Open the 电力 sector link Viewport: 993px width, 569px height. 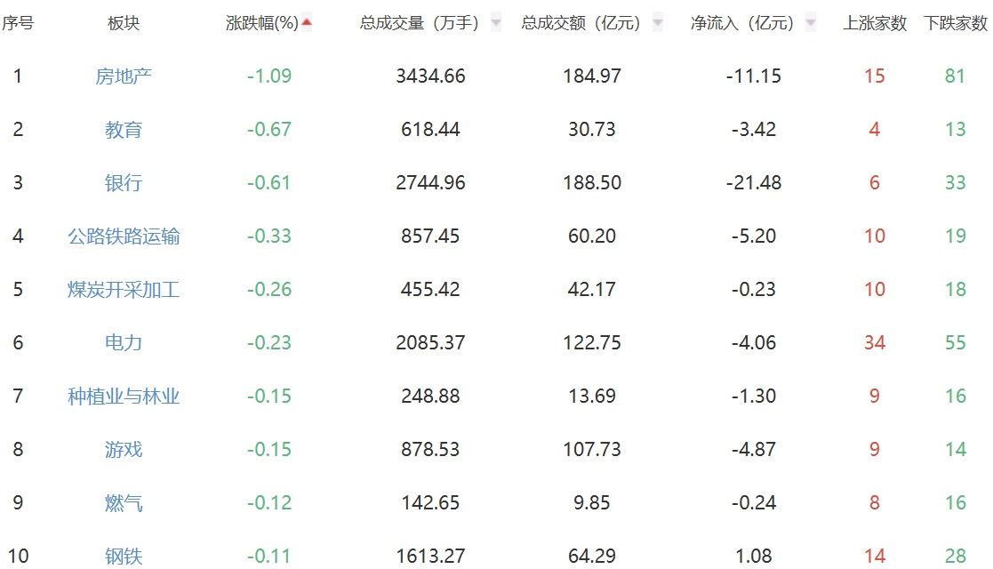point(124,343)
